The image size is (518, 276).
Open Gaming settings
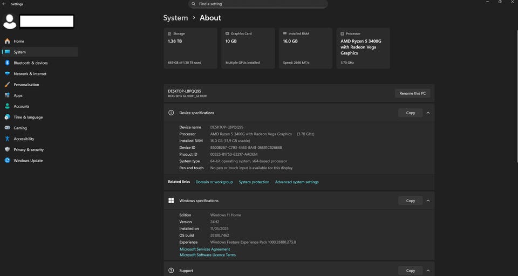pos(20,128)
